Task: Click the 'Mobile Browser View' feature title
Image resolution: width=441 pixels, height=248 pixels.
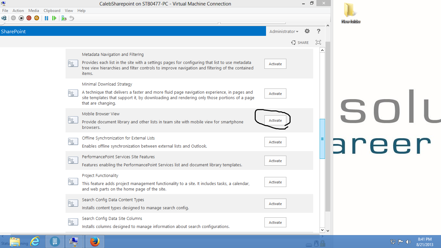Action: pos(101,114)
